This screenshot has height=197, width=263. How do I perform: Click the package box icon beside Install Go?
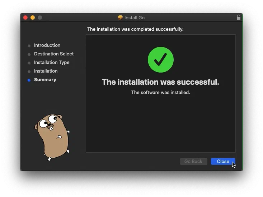pos(120,18)
